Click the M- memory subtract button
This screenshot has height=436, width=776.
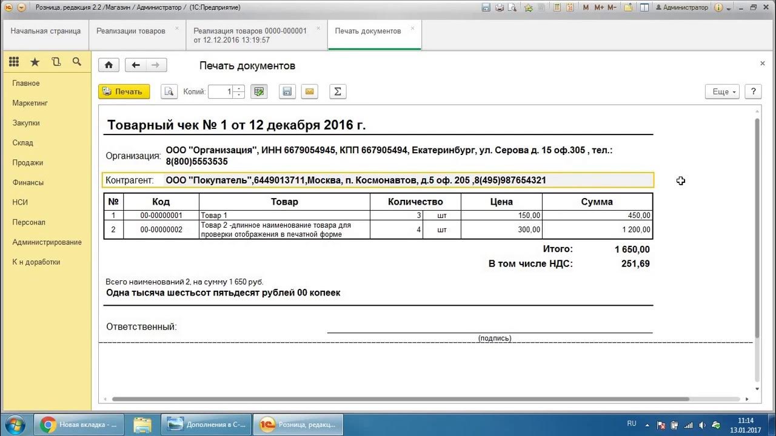pyautogui.click(x=612, y=8)
